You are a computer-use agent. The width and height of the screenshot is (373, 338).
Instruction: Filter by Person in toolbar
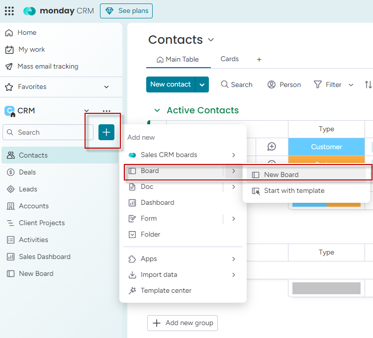pyautogui.click(x=284, y=84)
